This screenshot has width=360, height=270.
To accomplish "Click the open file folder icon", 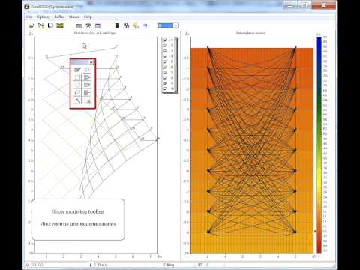I will (31, 25).
